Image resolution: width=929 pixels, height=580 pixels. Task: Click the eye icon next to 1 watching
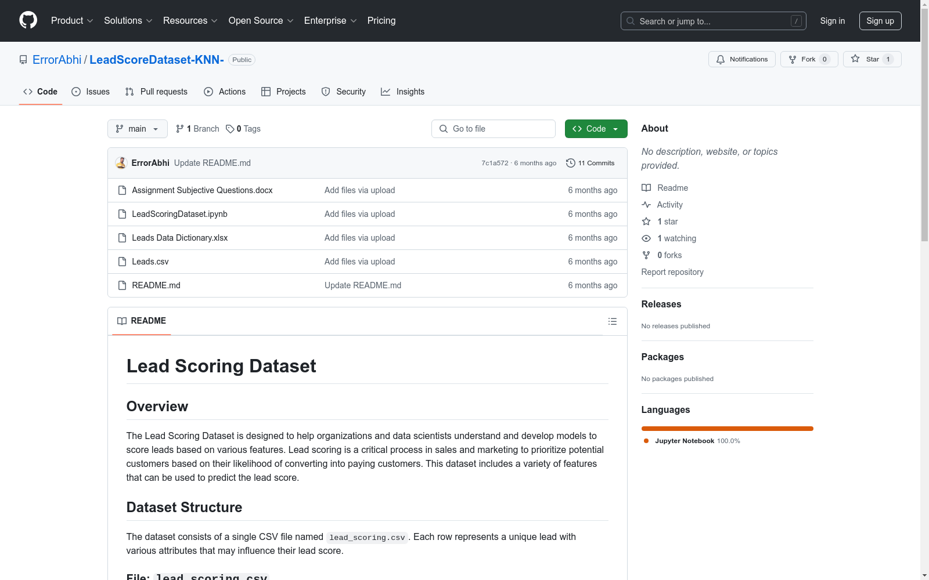[646, 238]
